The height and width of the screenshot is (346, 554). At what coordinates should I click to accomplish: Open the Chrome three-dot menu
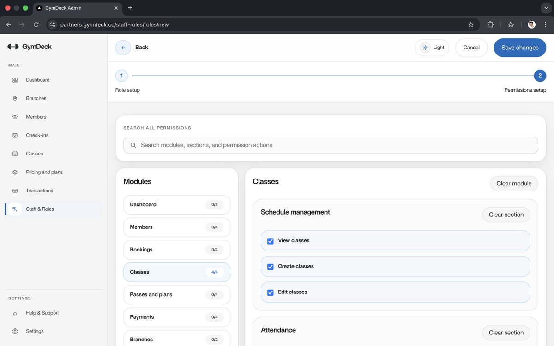[x=546, y=24]
